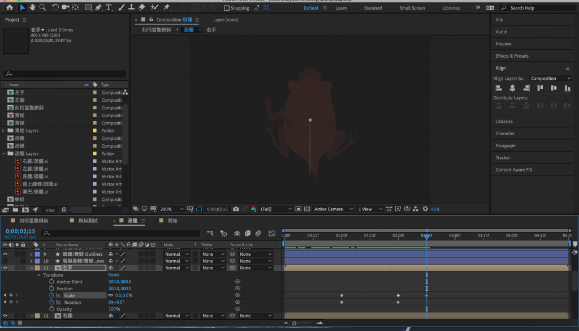Screen dimensions: 579x331
Task: Collapse the Transform property group
Action: coord(38,275)
